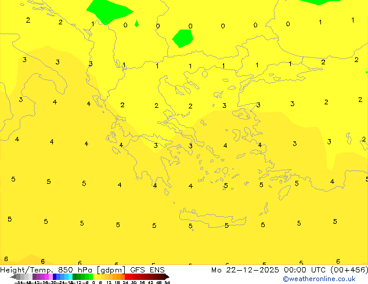The height and width of the screenshot is (284, 368).
Task: Select the 'Height/Temp. 850 hPa' chart title
Action: tap(46, 270)
